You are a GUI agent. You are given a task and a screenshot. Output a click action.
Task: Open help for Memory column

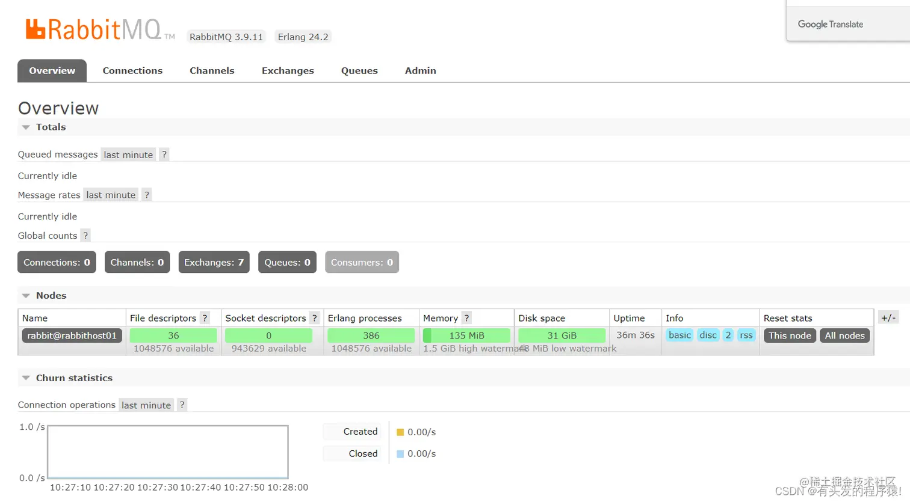click(466, 318)
